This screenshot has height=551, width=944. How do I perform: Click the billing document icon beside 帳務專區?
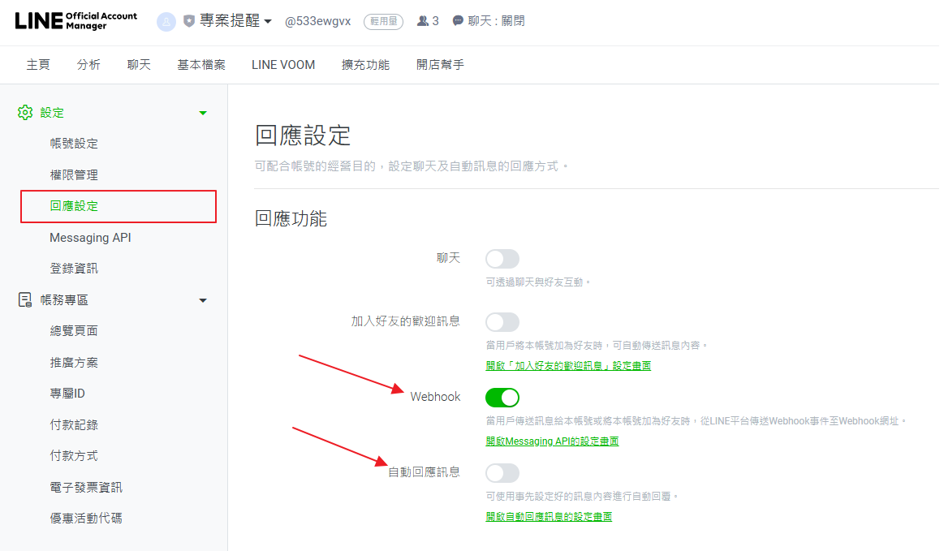25,300
